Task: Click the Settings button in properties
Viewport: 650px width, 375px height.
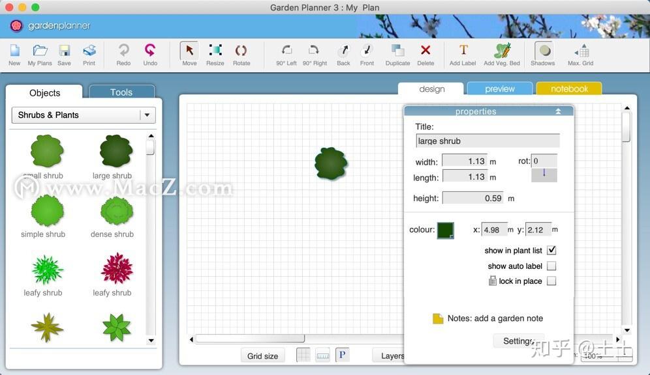Action: 519,340
